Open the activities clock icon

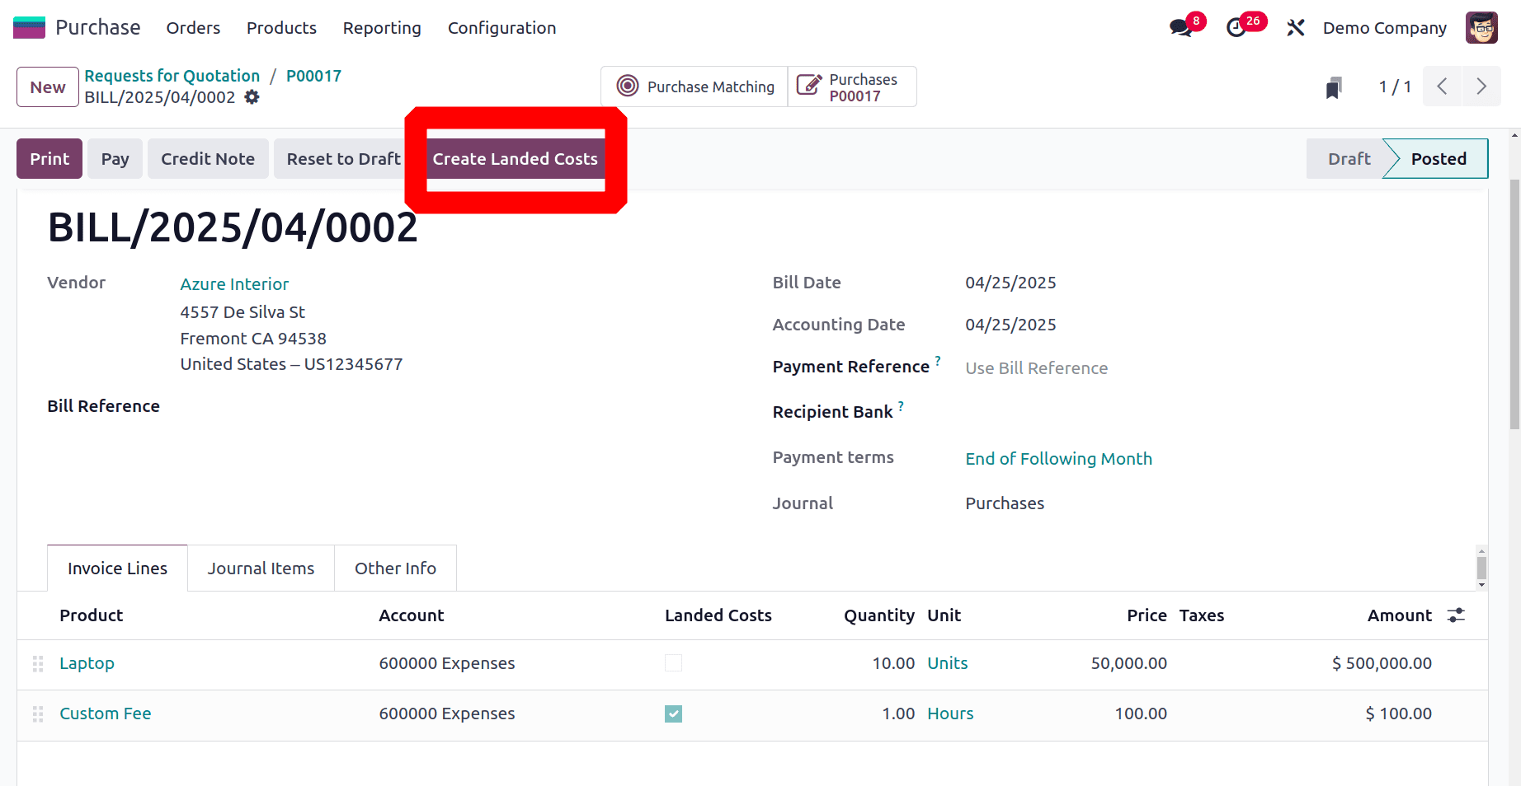coord(1236,28)
